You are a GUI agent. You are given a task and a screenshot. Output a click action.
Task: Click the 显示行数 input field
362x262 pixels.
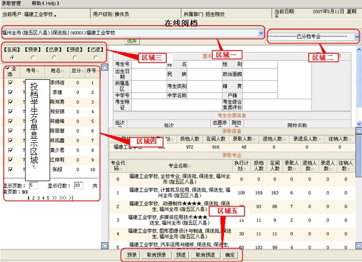pos(78,185)
